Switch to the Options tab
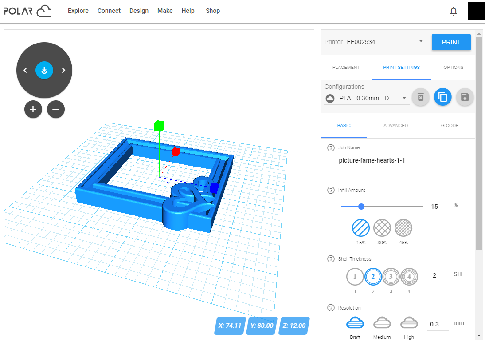Image resolution: width=485 pixels, height=342 pixels. (453, 67)
